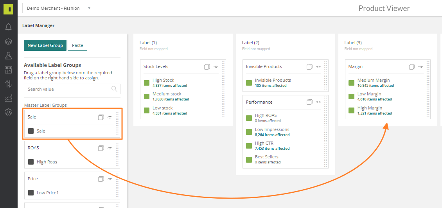
Task: Click the Paste button
Action: click(x=77, y=45)
